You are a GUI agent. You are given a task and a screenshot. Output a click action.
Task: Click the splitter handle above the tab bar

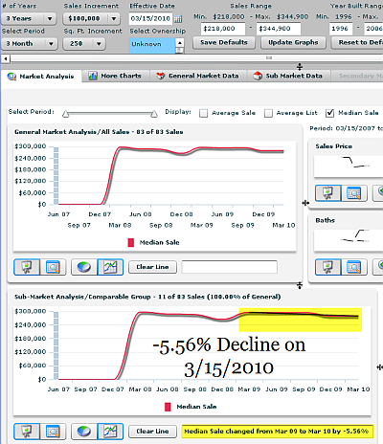(300, 67)
